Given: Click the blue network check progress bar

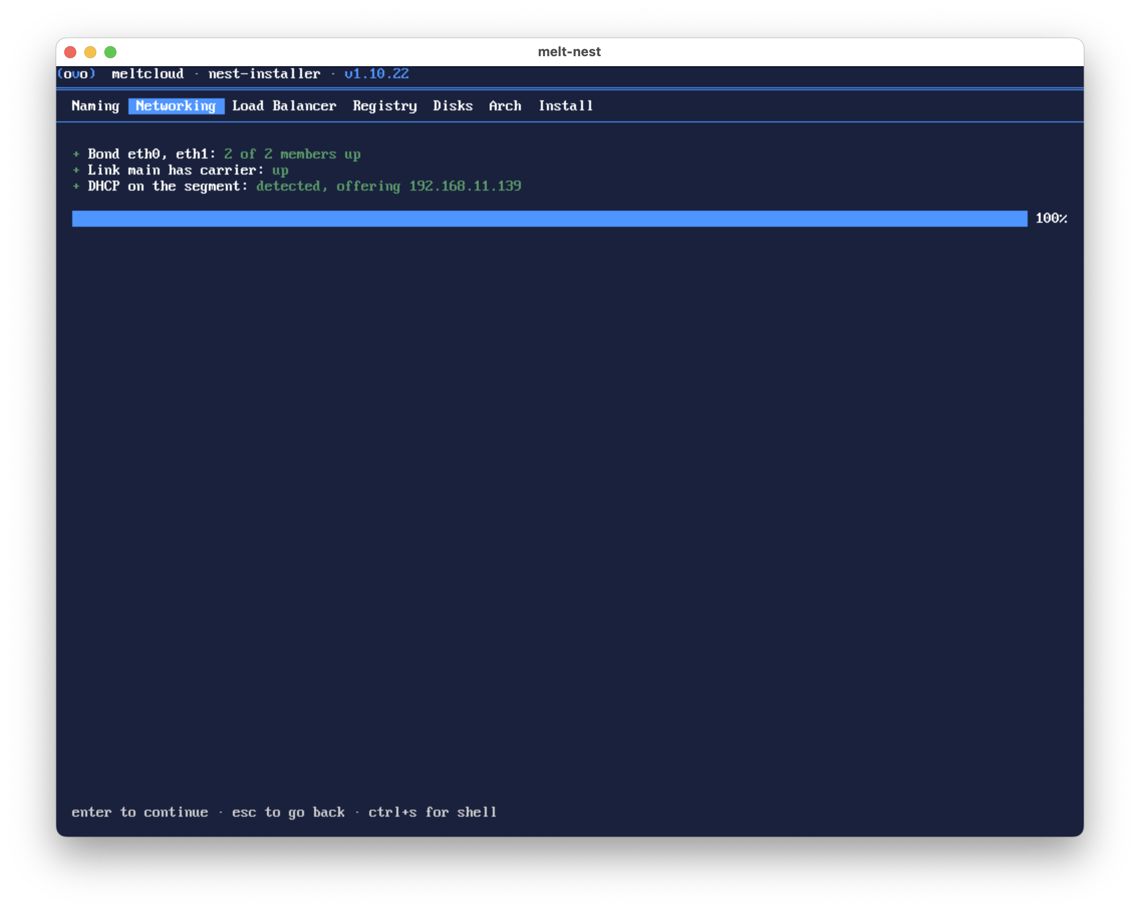Looking at the screenshot, I should tap(549, 218).
